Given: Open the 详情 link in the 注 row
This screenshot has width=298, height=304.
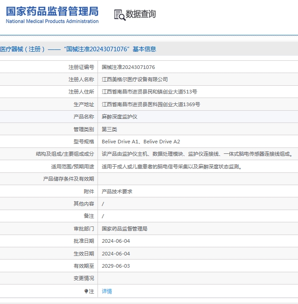Looking at the screenshot, I should coord(107,291).
